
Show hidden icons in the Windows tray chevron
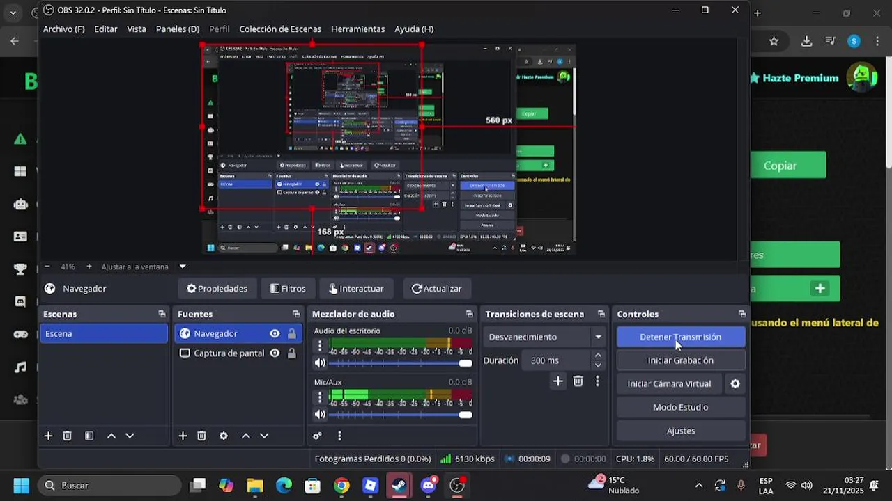coord(699,486)
